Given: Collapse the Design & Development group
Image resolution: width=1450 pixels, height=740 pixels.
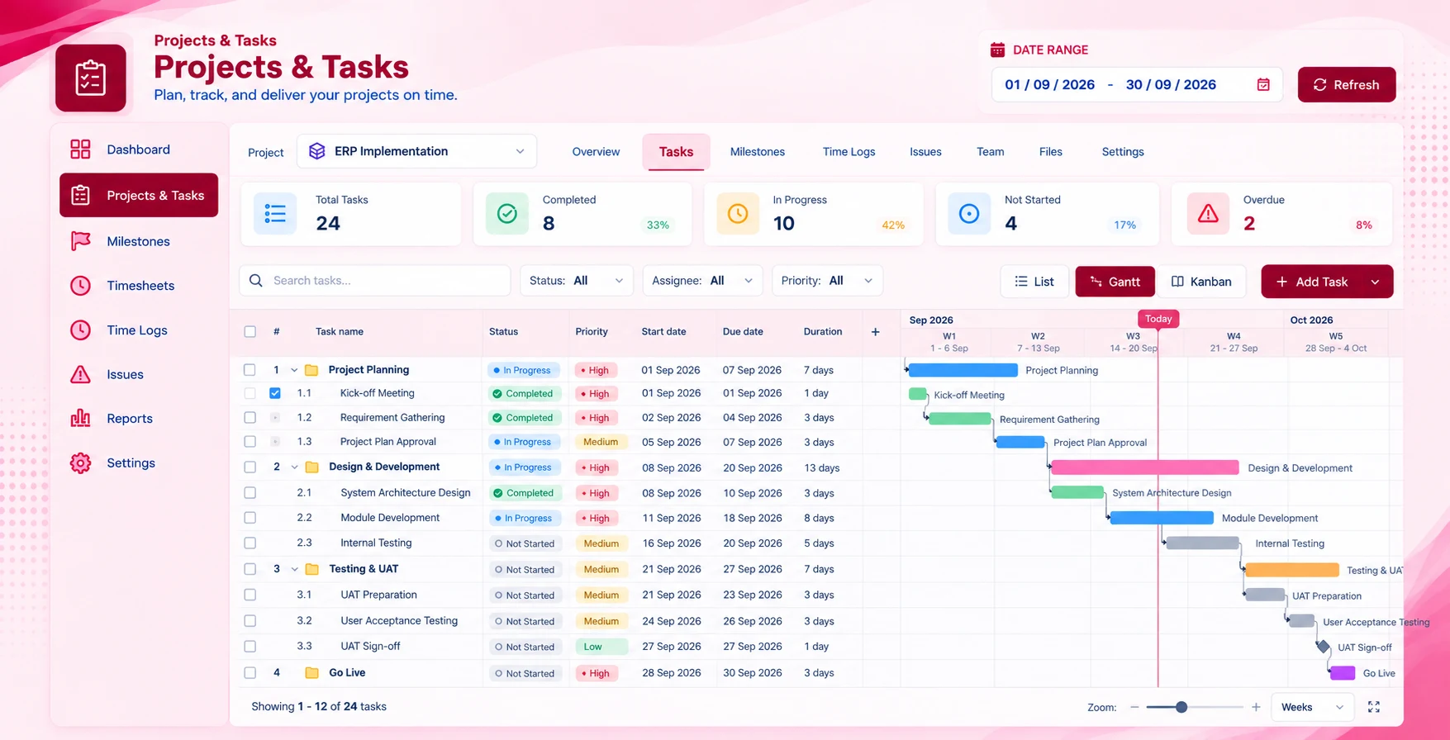Looking at the screenshot, I should tap(294, 467).
